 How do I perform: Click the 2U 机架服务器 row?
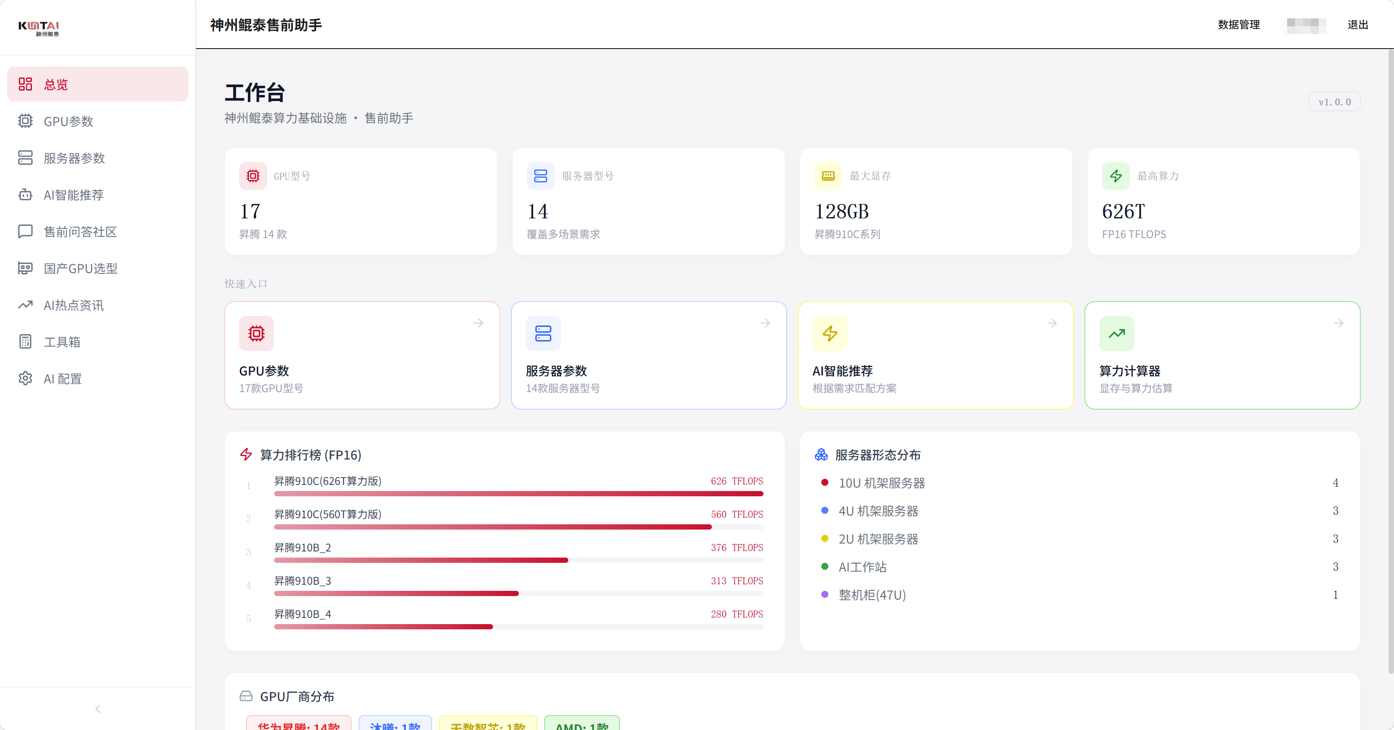pos(1080,539)
